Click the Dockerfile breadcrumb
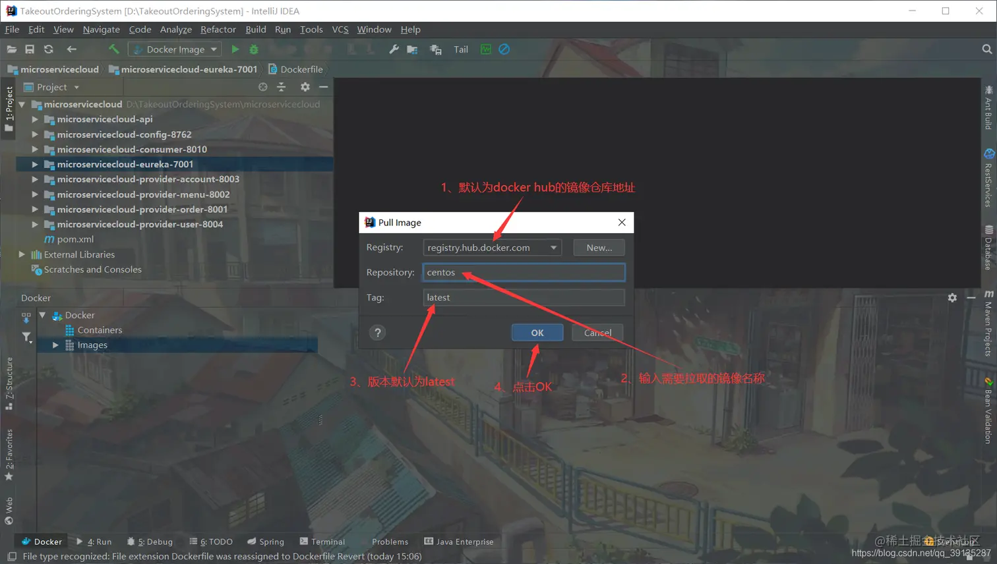 (295, 69)
